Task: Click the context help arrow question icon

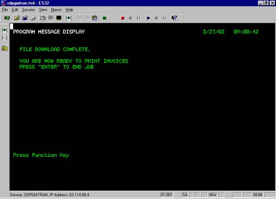Action: [x=174, y=18]
